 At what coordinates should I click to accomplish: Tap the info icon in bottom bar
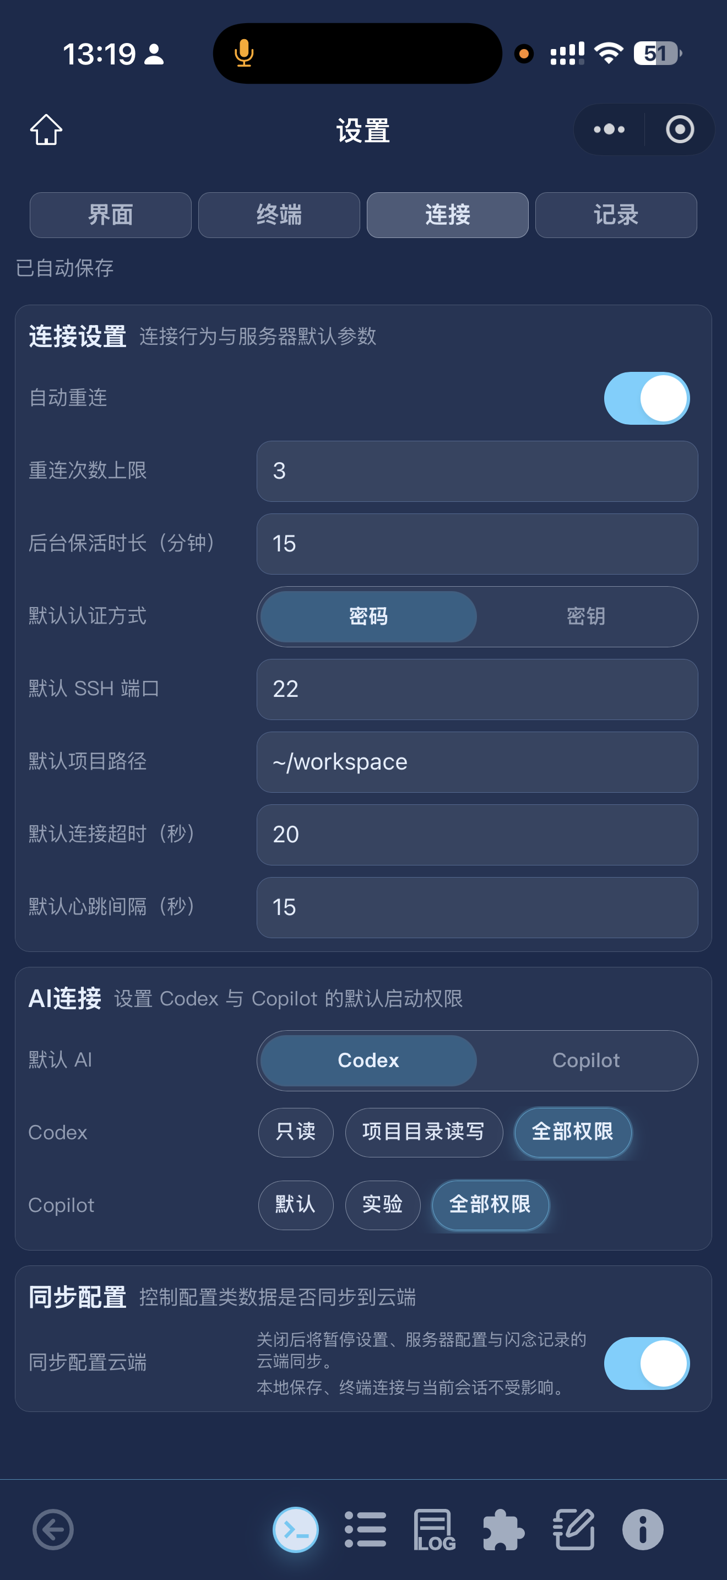(x=642, y=1529)
